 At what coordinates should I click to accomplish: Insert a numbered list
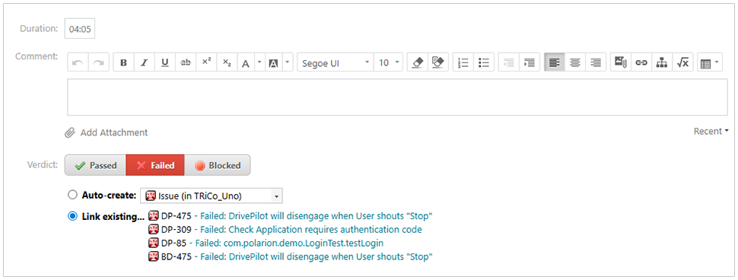coord(463,62)
